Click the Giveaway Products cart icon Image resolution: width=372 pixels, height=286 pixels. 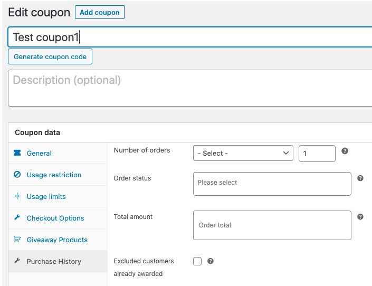click(17, 240)
